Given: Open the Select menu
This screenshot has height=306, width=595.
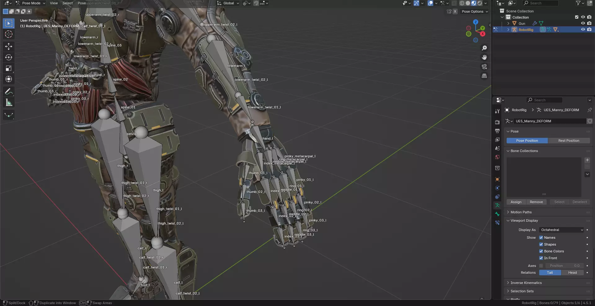Looking at the screenshot, I should pos(68,3).
